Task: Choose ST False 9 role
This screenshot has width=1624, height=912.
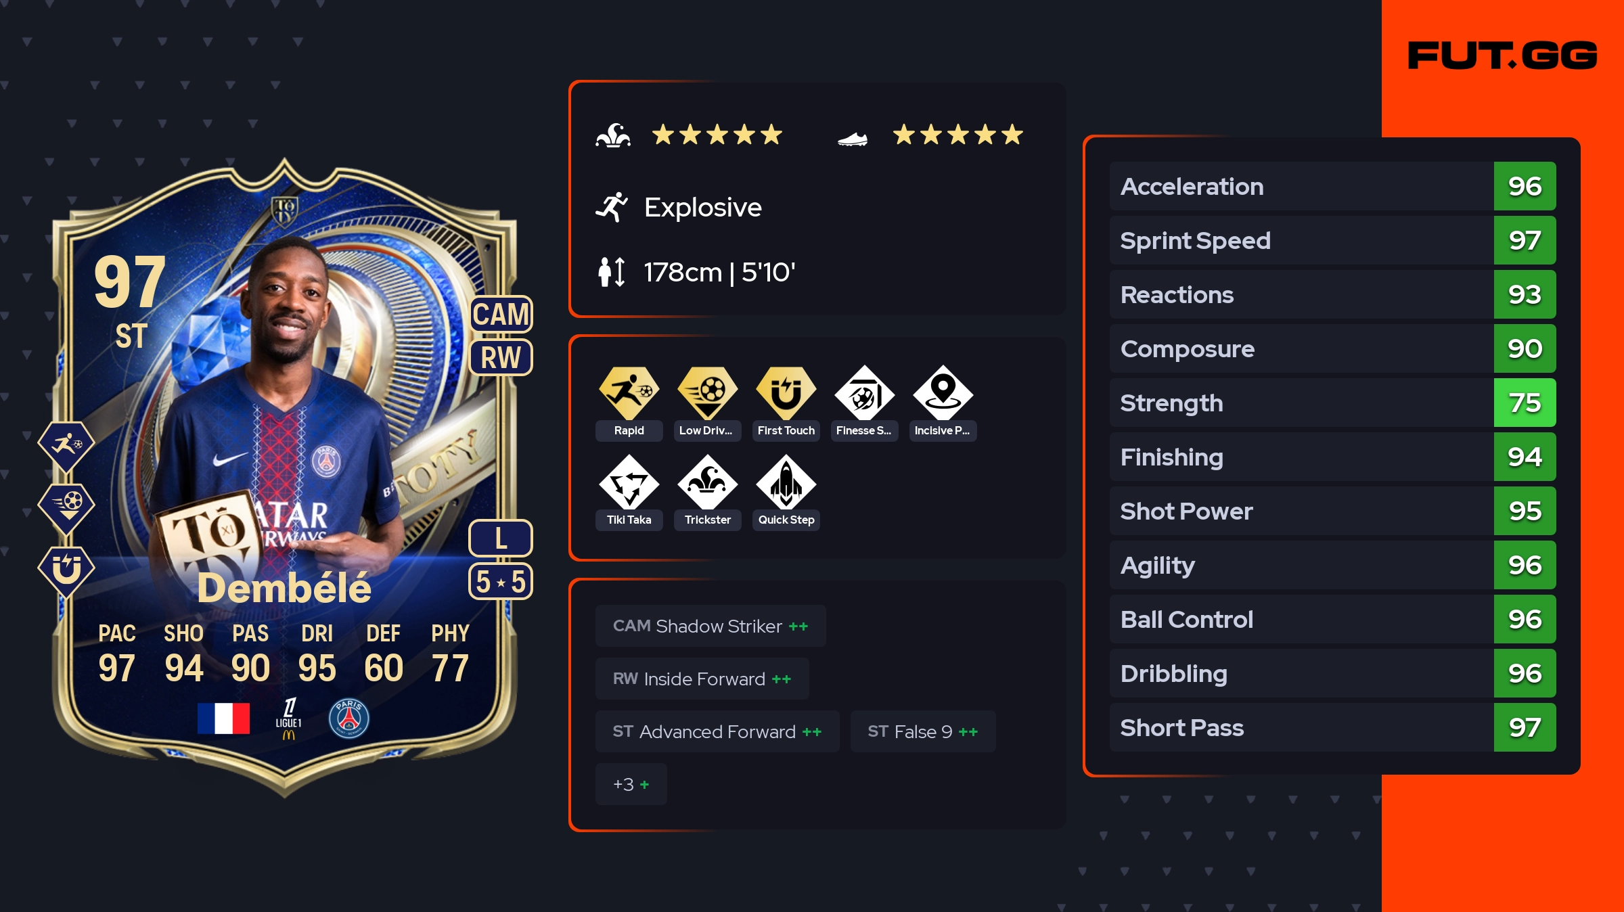Action: pos(922,731)
